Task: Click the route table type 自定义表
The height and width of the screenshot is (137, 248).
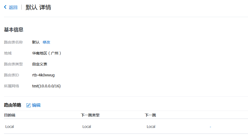Action: tap(40, 64)
